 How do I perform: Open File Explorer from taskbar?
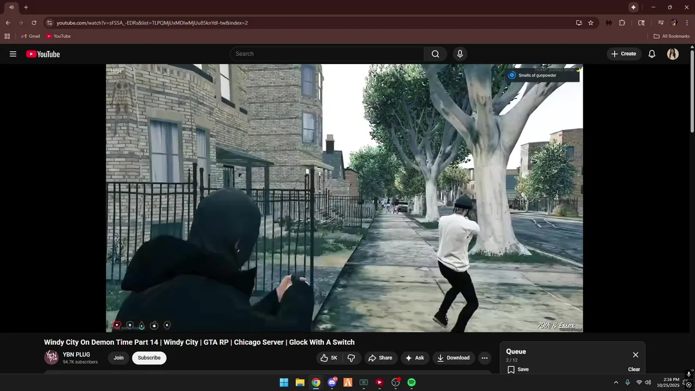click(300, 382)
